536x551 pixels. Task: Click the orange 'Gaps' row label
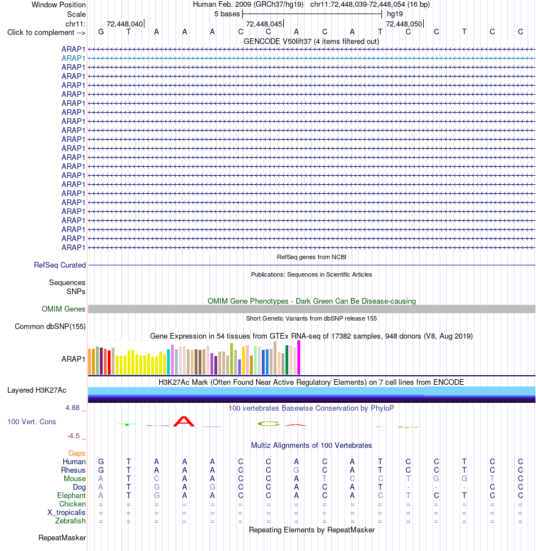[x=77, y=454]
